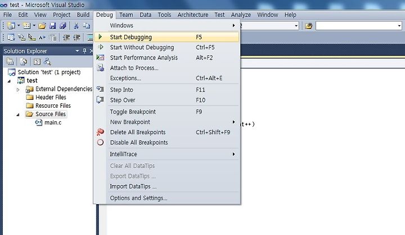Click the Show All Files icon in Solution Explorer
This screenshot has width=405, height=235.
(x=23, y=61)
